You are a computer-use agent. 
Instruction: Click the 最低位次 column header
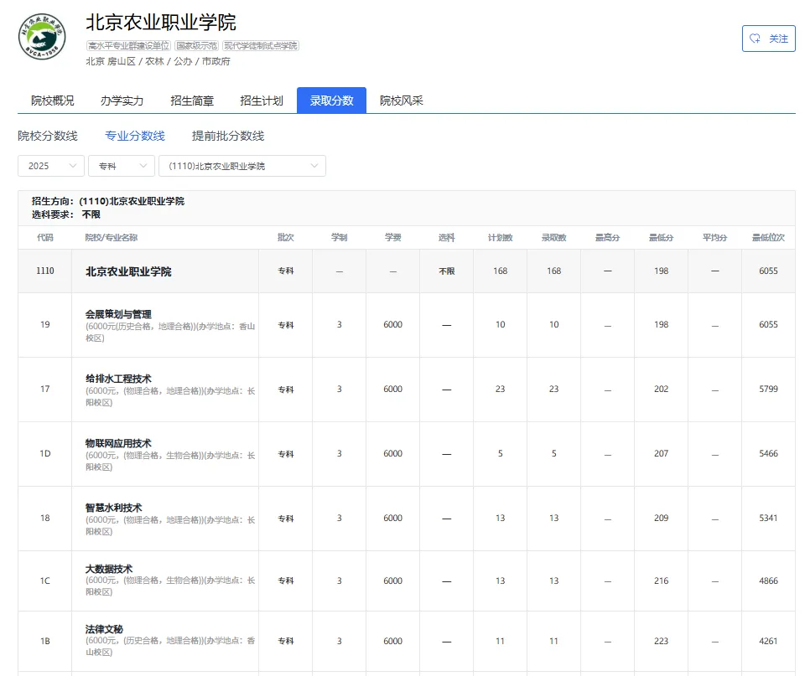769,237
